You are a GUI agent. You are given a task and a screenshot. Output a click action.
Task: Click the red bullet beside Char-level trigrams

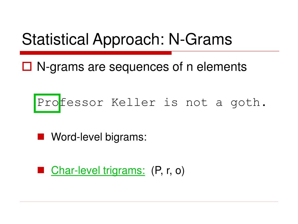[x=41, y=170]
